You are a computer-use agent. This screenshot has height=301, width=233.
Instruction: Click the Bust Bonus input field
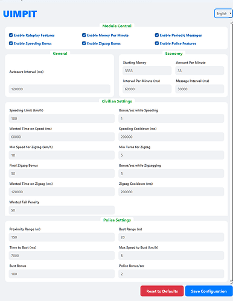pyautogui.click(x=62, y=274)
